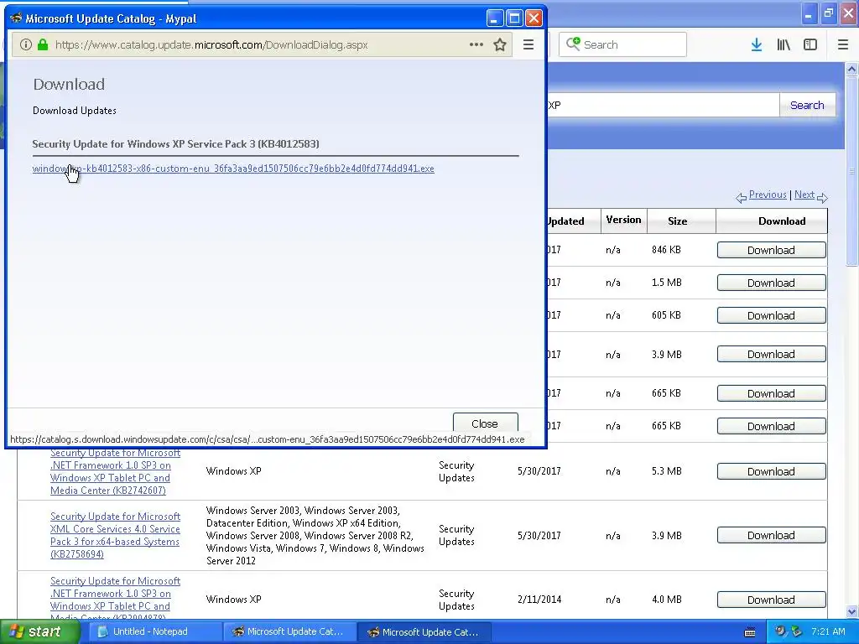The width and height of the screenshot is (859, 644).
Task: Switch to first Microsoft Update Catalog taskbar item
Action: click(289, 632)
